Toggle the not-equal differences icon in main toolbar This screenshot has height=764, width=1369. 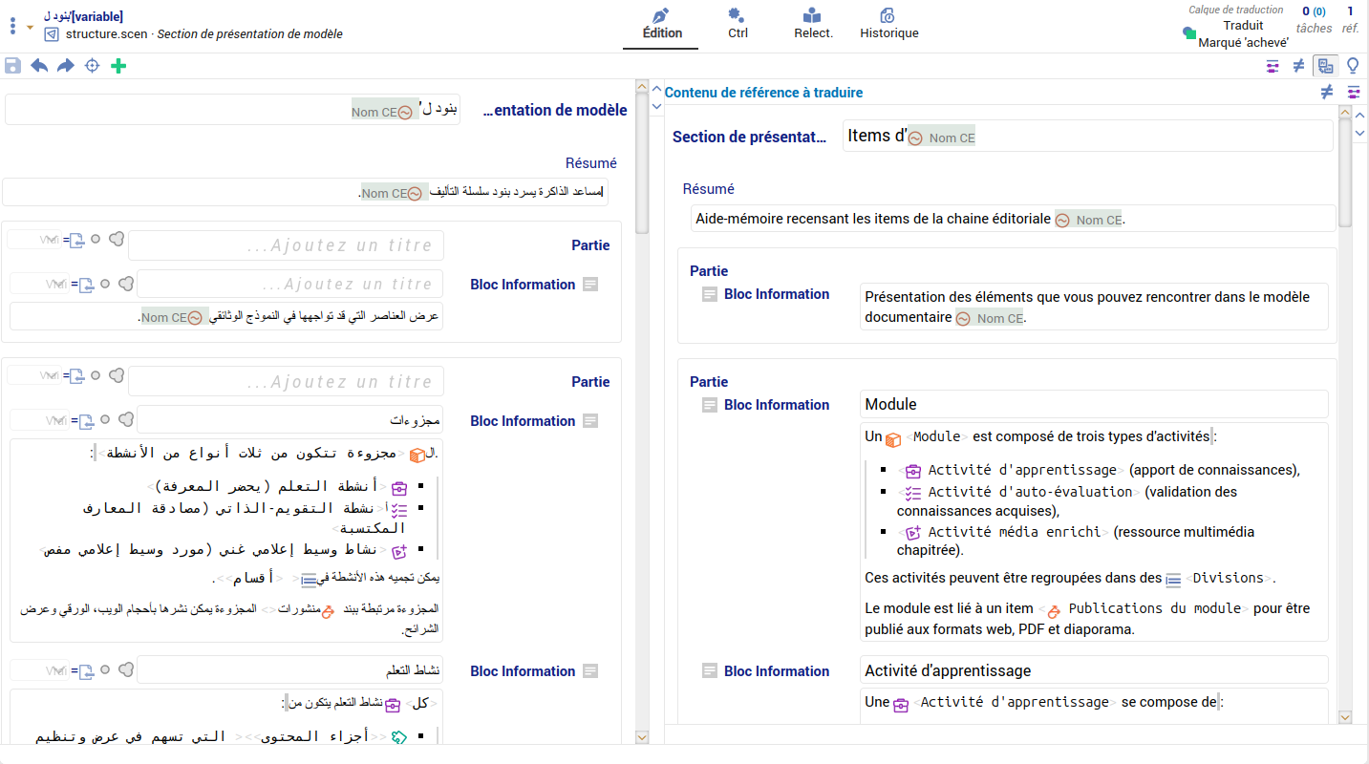click(x=1298, y=66)
